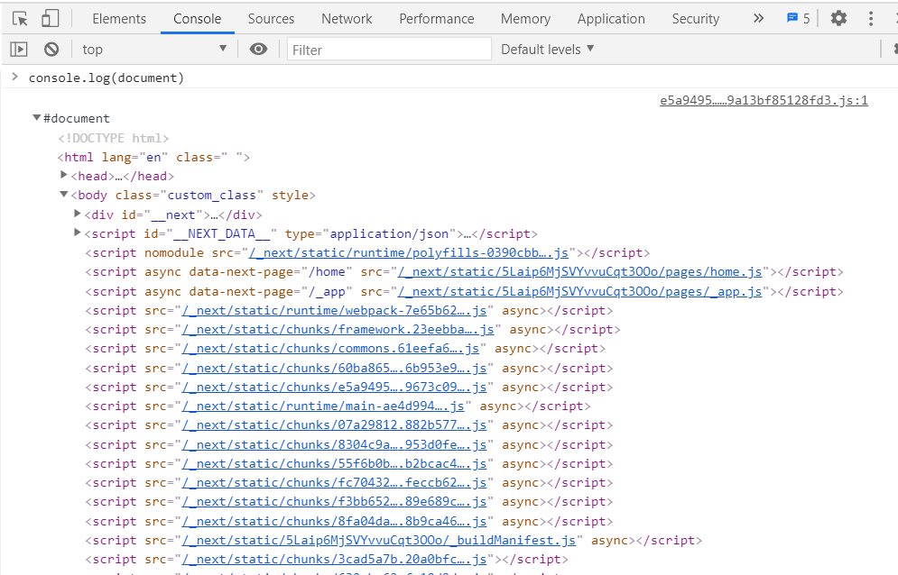The image size is (898, 575).
Task: Switch to the Memory tab
Action: (x=525, y=19)
